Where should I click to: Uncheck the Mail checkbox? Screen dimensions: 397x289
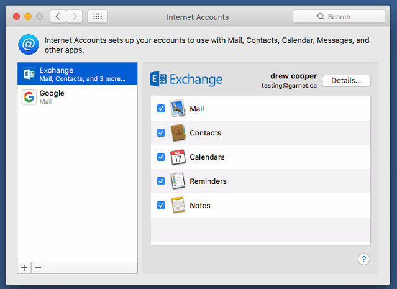[161, 109]
